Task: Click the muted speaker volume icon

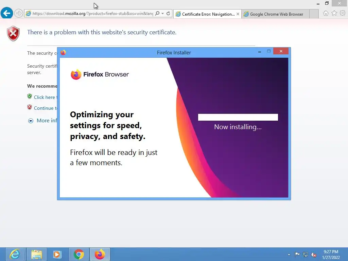Action: click(x=314, y=255)
